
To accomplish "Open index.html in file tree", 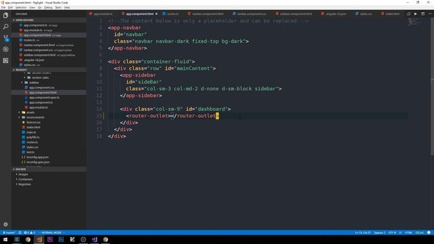I will click(x=33, y=127).
